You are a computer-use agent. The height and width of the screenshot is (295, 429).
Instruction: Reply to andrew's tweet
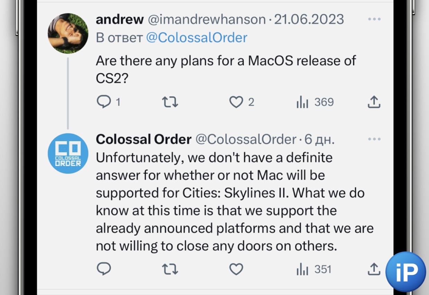point(104,102)
